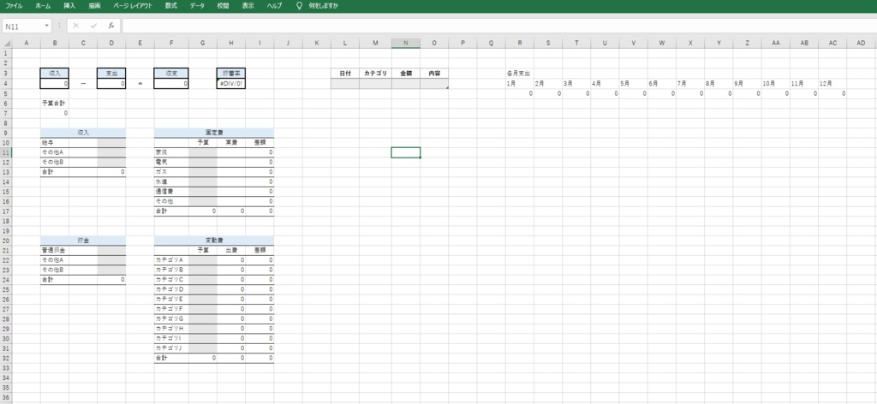Open the ヘルプ ribbon tab

[x=274, y=6]
